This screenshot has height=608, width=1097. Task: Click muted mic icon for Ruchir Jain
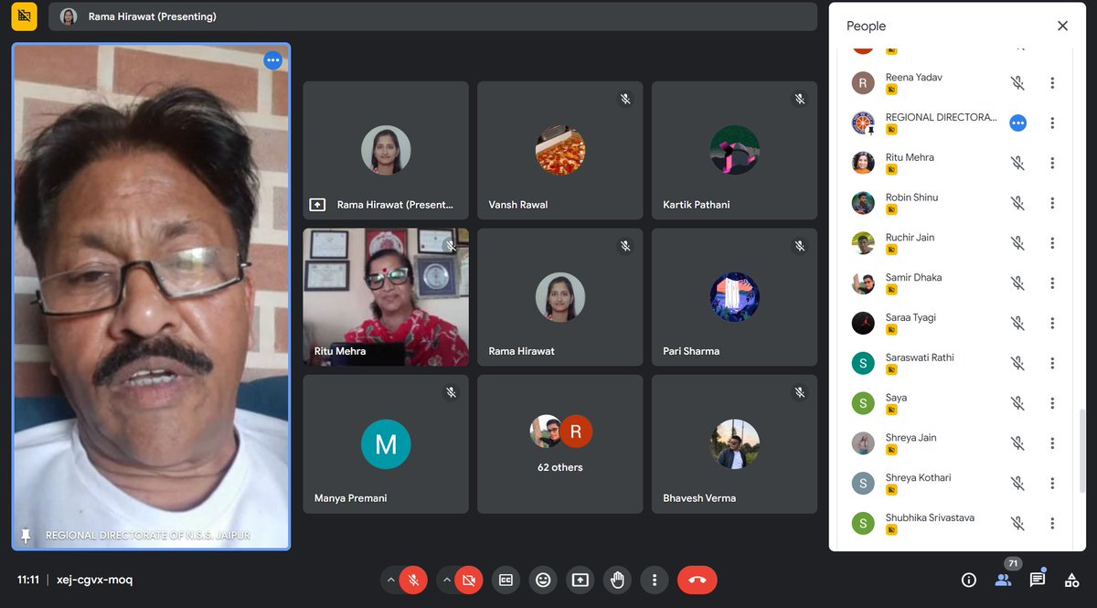coord(1017,243)
